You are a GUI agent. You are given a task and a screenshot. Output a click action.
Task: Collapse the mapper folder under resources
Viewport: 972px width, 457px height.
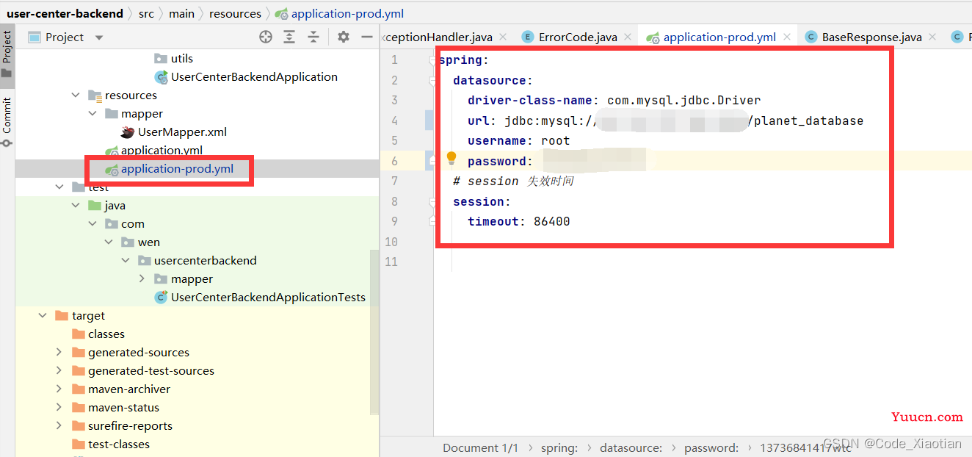click(x=92, y=114)
